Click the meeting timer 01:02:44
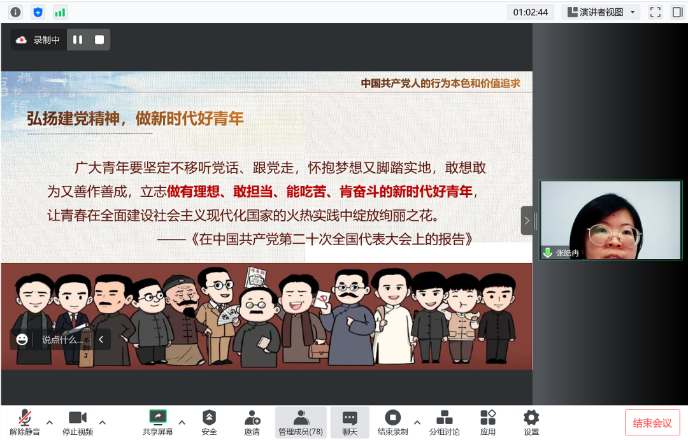The width and height of the screenshot is (688, 440). [531, 12]
